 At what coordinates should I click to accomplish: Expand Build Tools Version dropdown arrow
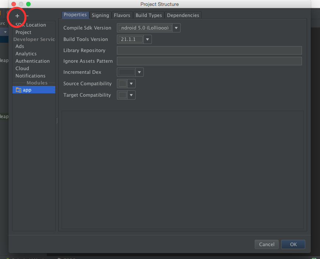tap(147, 39)
